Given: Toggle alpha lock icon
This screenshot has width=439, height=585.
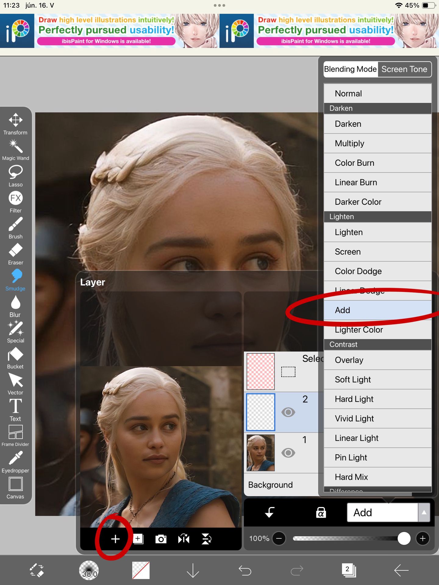Looking at the screenshot, I should click(321, 512).
